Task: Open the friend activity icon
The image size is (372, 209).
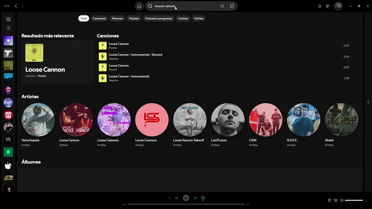Action: click(x=328, y=6)
